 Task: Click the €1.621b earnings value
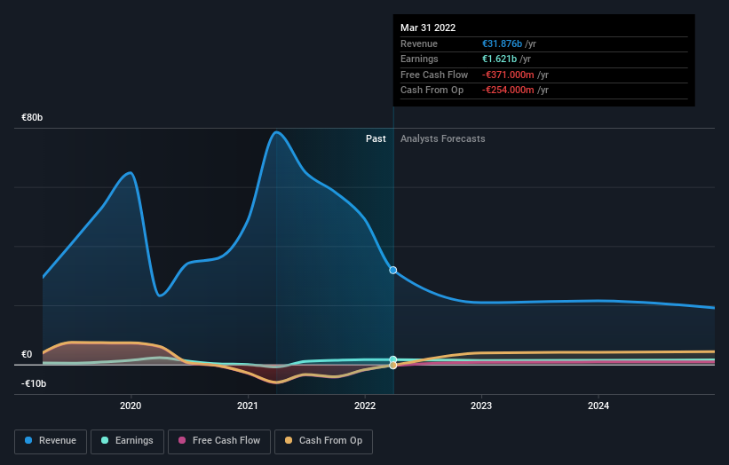[499, 59]
